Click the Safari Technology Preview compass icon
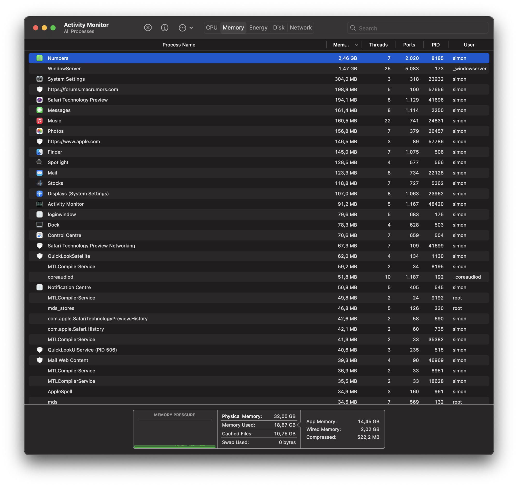 pyautogui.click(x=40, y=100)
